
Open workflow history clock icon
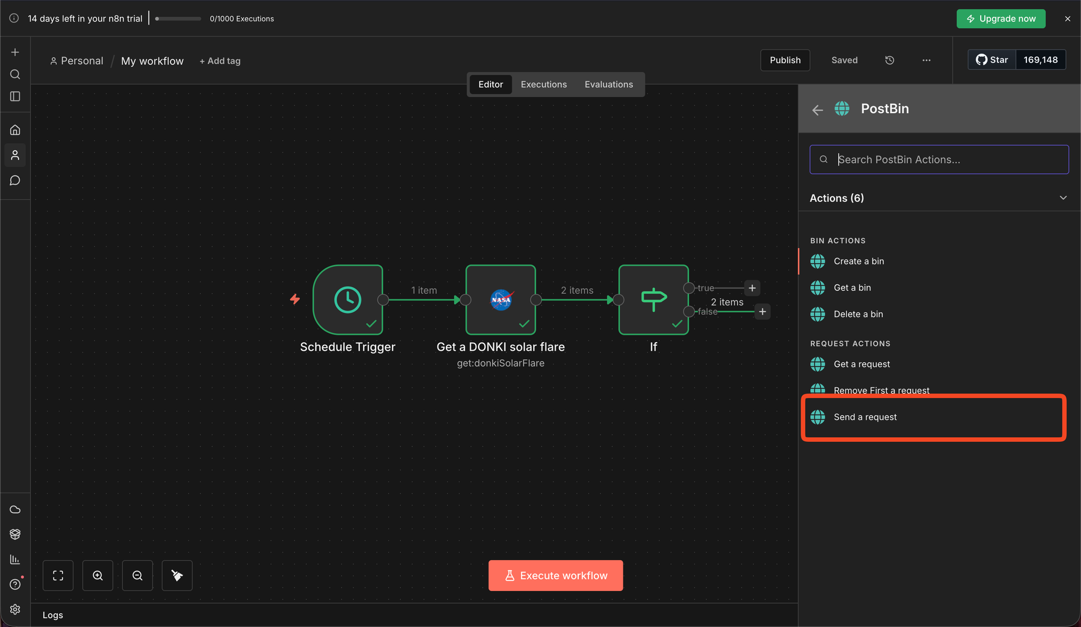890,60
